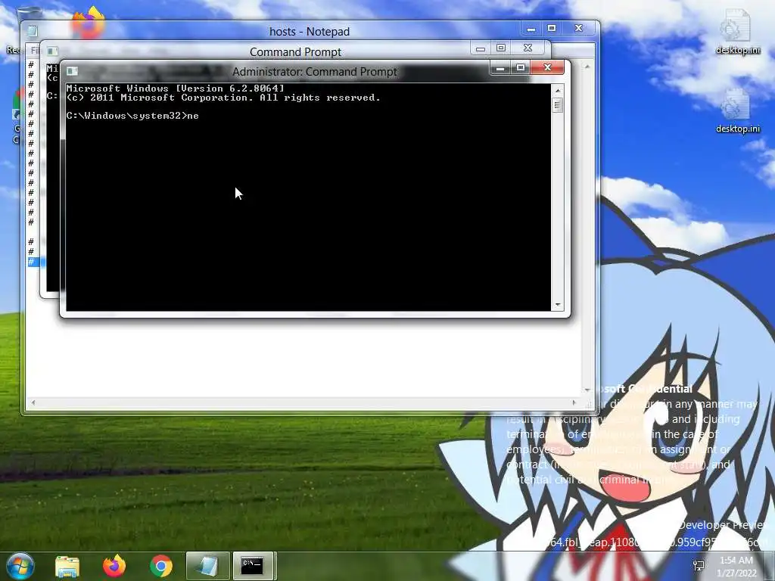
Task: Click Notepad's vertical scrollbar down arrow
Action: tap(587, 390)
